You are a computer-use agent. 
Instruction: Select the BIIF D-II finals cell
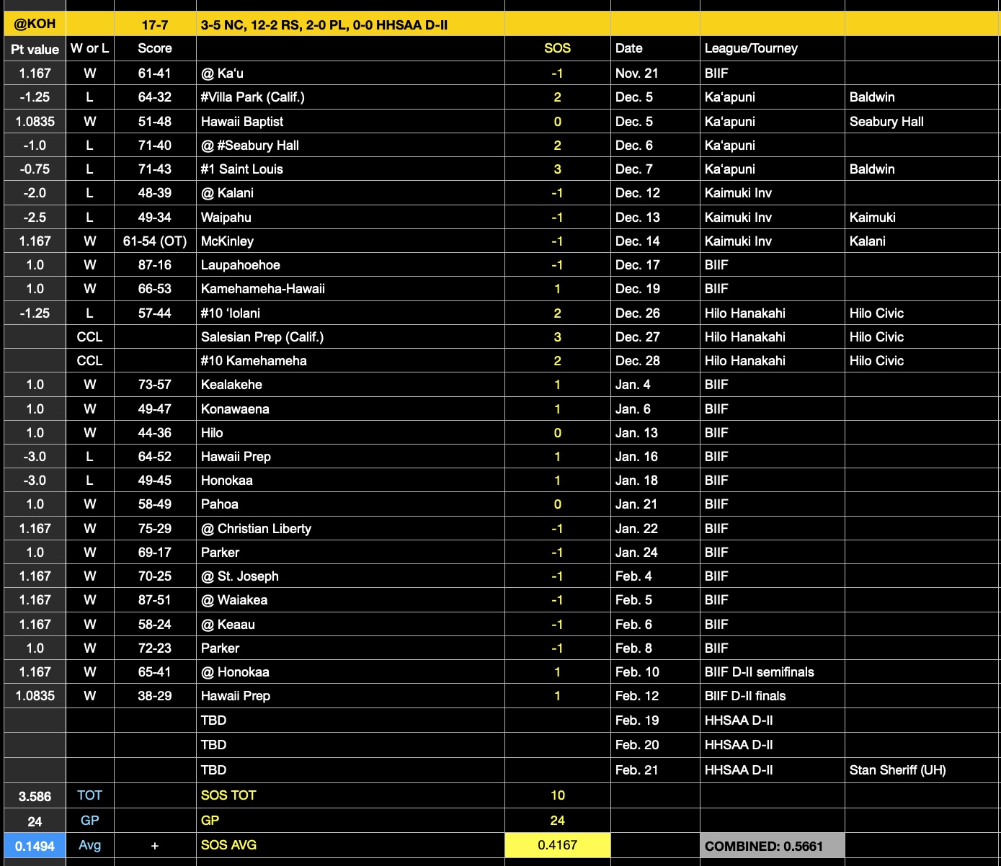[x=745, y=696]
